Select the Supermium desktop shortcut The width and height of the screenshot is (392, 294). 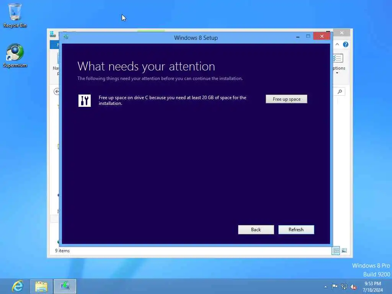[x=15, y=56]
